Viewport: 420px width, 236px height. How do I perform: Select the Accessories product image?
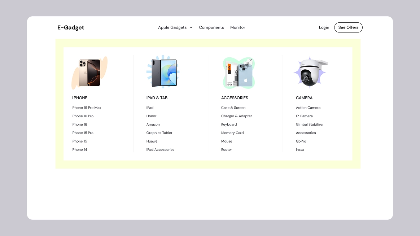tap(239, 73)
